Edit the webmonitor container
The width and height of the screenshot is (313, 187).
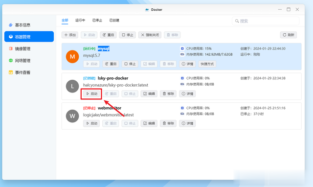[x=149, y=123]
